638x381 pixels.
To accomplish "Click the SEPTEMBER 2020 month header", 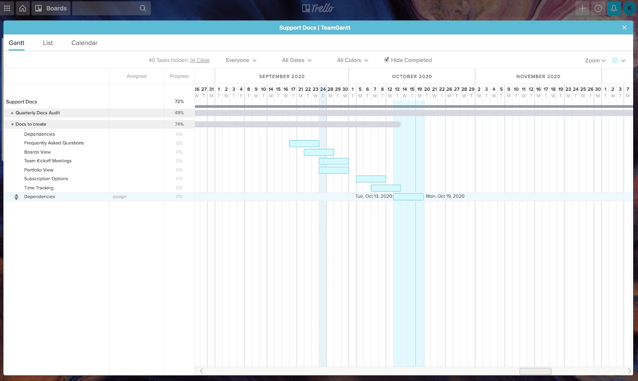I will pos(282,76).
